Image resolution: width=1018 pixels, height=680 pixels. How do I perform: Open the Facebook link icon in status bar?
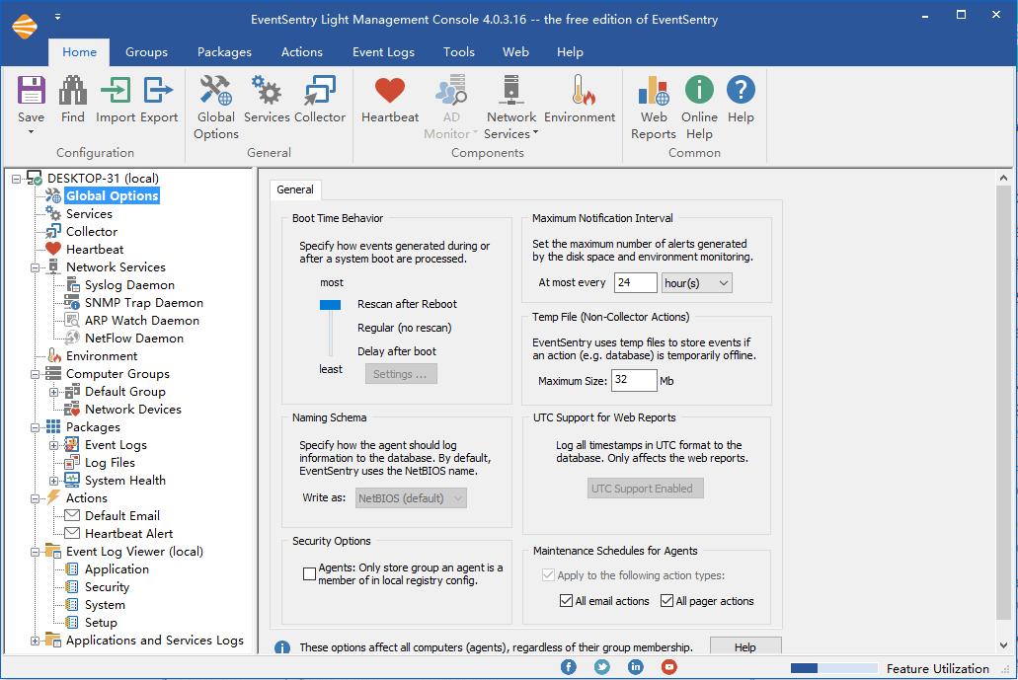(x=568, y=667)
